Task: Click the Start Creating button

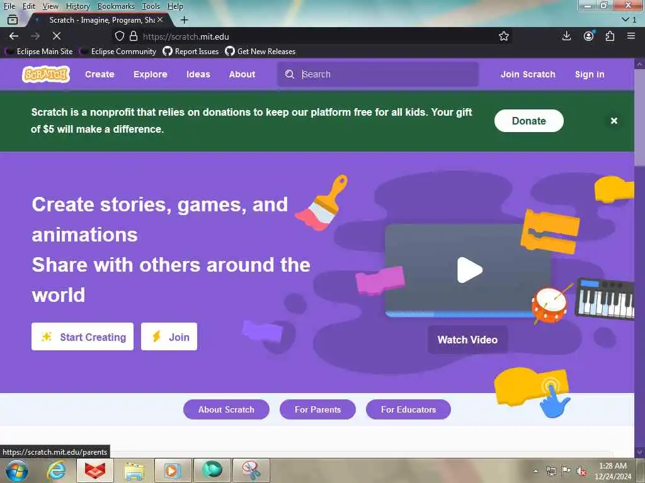Action: point(83,337)
